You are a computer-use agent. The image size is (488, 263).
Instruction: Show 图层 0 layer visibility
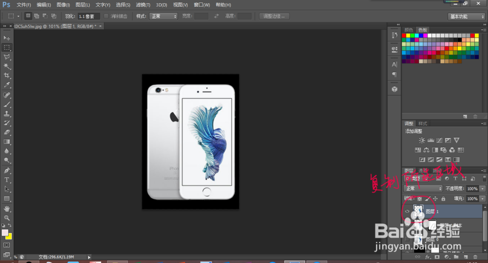(407, 240)
